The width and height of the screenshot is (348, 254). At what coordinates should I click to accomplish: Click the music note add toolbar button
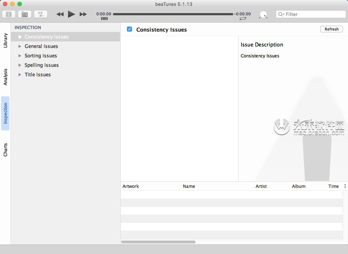point(41,14)
